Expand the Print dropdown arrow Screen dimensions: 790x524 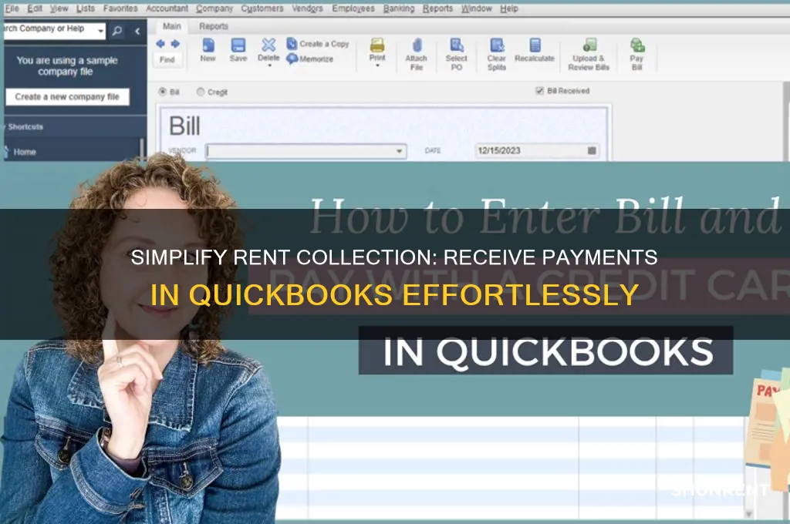point(377,65)
